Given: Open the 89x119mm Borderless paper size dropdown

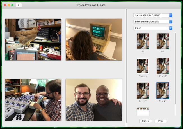Looking at the screenshot, I should 153,21.
